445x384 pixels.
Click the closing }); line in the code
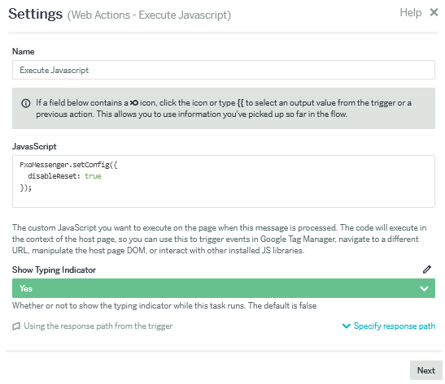(x=26, y=188)
